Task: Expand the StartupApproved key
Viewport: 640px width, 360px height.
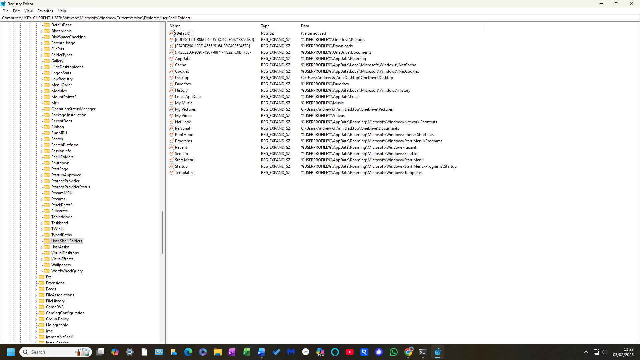Action: 42,175
